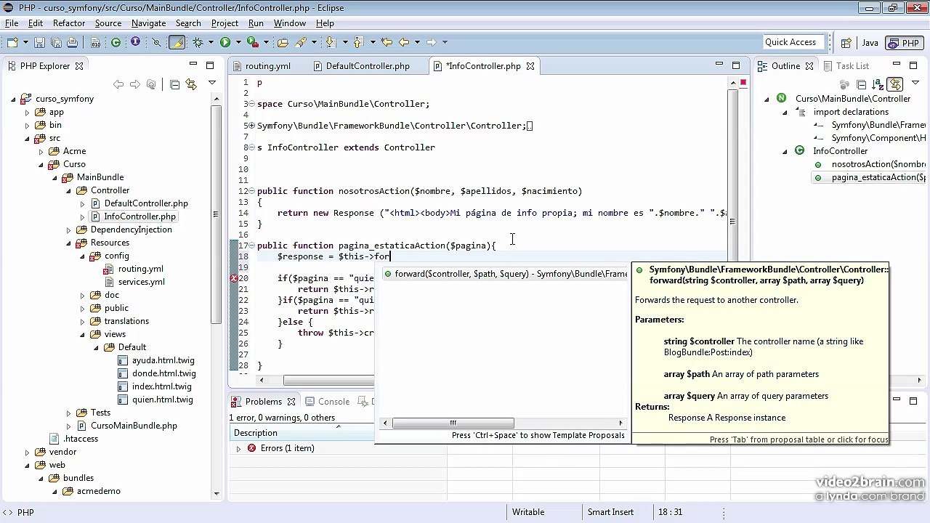Collapse All in Outline toolbar

861,85
